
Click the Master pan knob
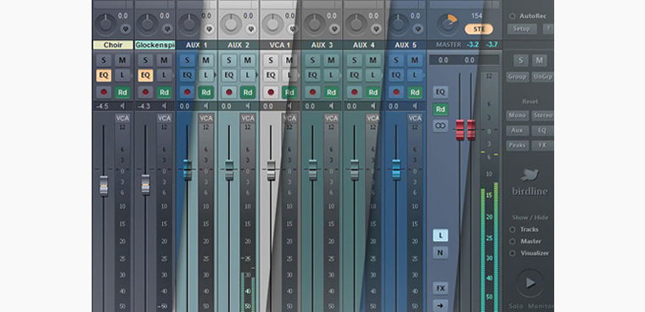447,25
